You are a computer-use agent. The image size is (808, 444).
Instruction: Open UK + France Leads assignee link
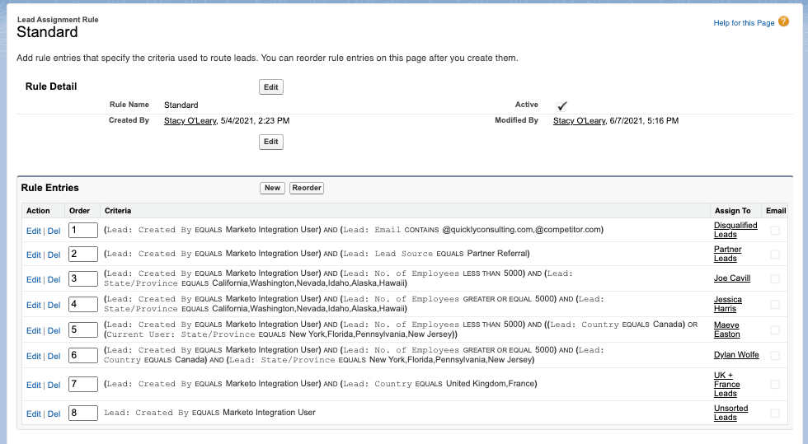pyautogui.click(x=726, y=384)
